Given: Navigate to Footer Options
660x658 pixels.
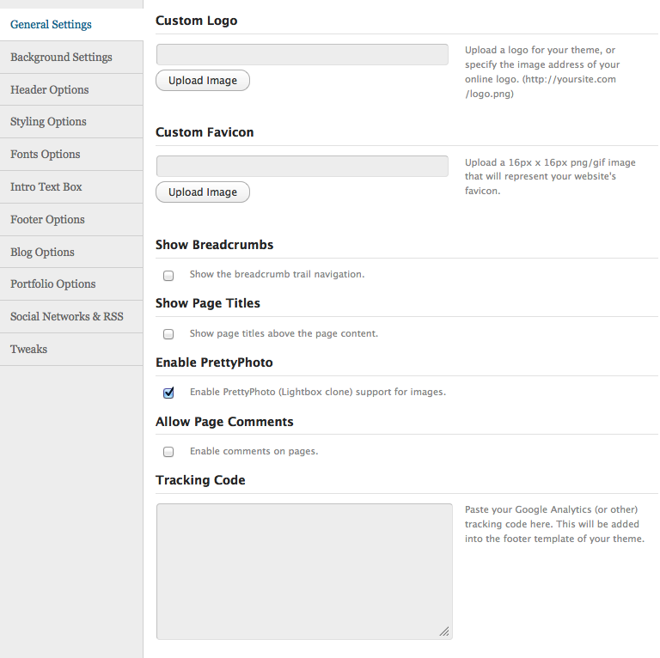Looking at the screenshot, I should [47, 219].
